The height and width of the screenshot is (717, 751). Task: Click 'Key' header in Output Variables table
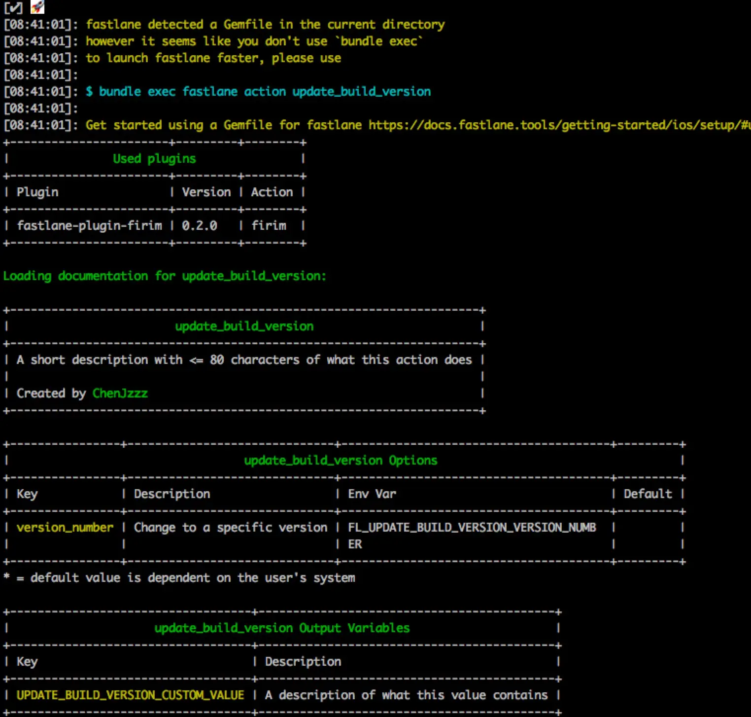pyautogui.click(x=27, y=662)
